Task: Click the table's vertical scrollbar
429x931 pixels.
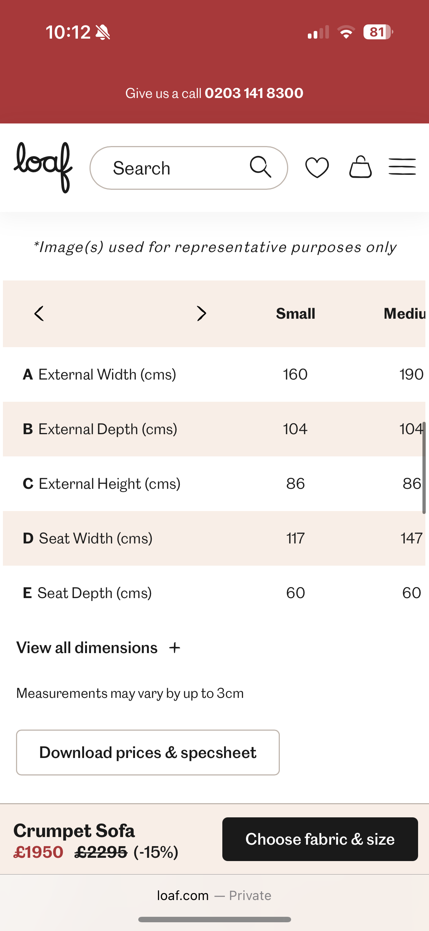Action: (424, 467)
